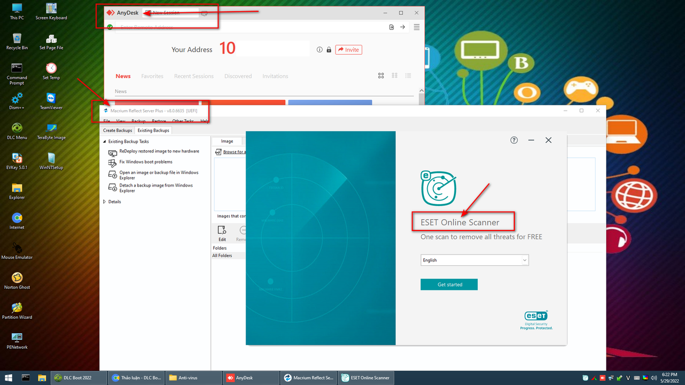Open Macrium Restore menu
Image resolution: width=685 pixels, height=385 pixels.
[x=159, y=121]
